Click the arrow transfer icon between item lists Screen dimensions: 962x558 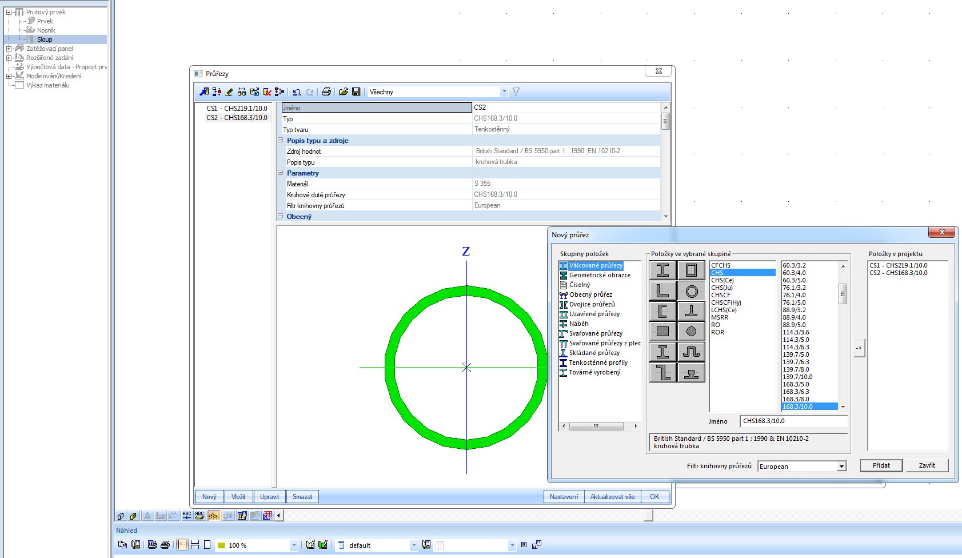click(x=859, y=348)
